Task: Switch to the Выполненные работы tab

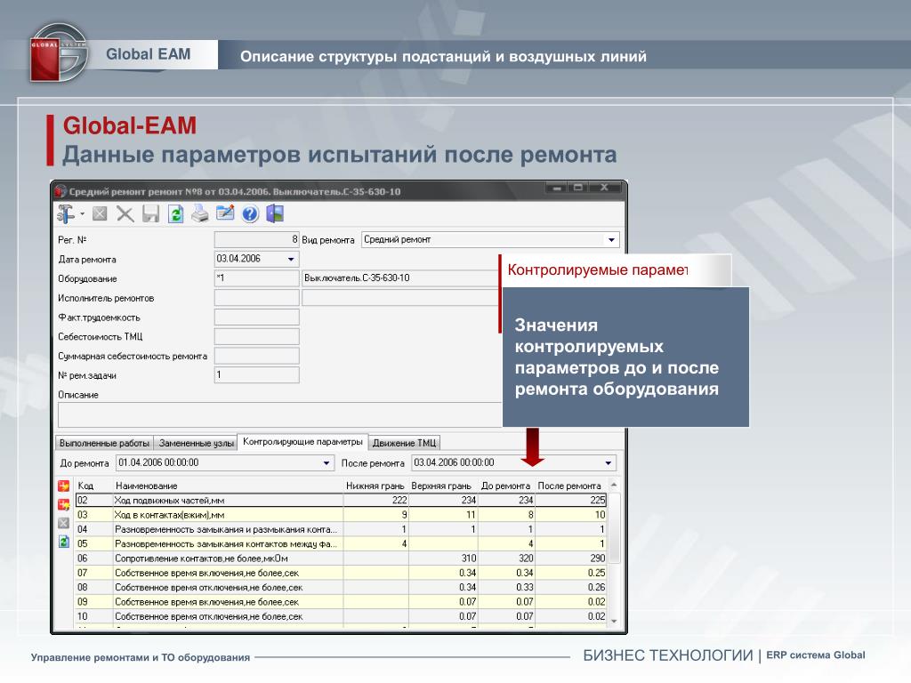Action: (105, 443)
